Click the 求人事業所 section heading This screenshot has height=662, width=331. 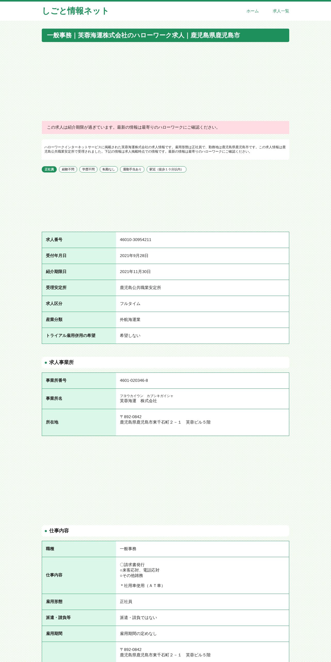point(61,362)
